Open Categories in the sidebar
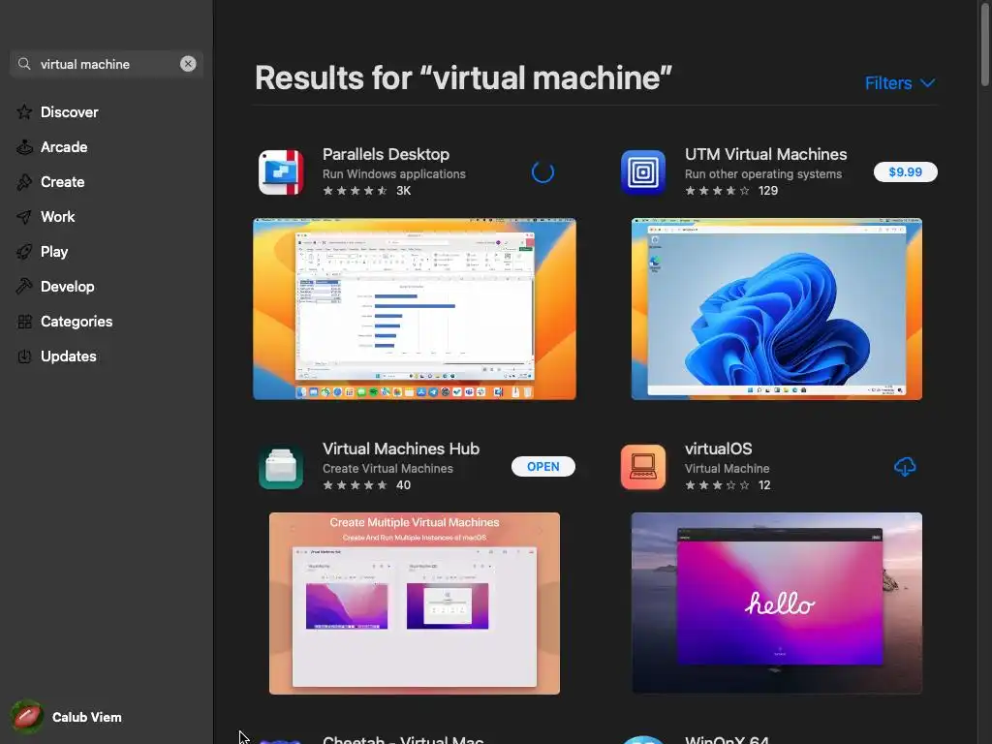The width and height of the screenshot is (992, 744). pos(76,322)
